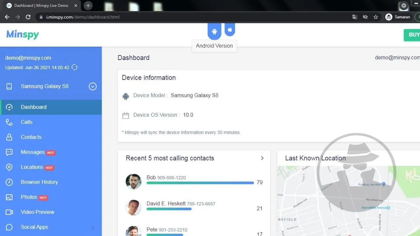Expand the Samsung Galaxy S8 device dropdown
The image size is (420, 236).
93,87
